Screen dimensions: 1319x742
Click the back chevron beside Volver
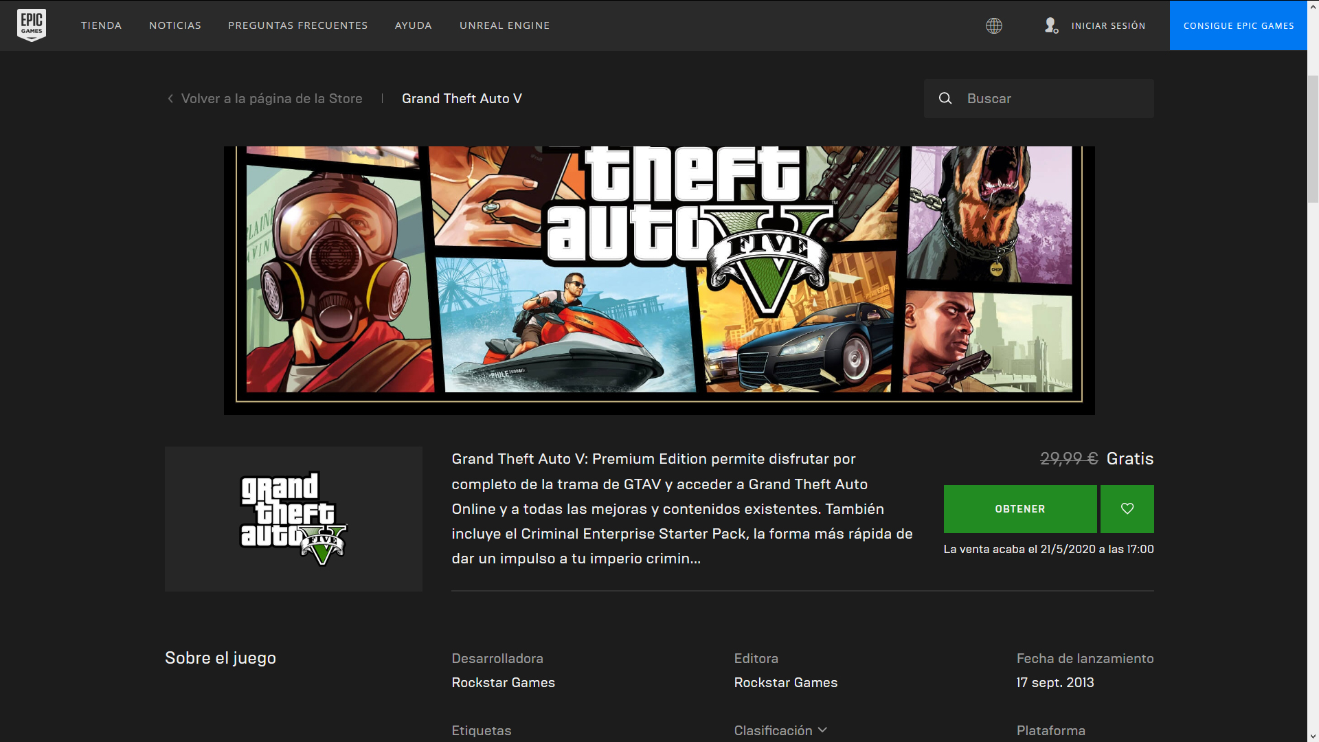[x=170, y=98]
